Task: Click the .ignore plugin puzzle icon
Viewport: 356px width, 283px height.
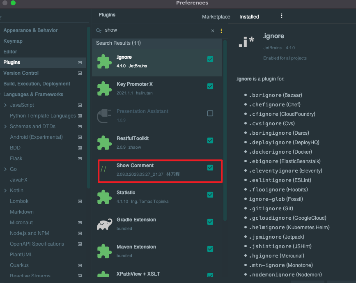Action: (104, 62)
